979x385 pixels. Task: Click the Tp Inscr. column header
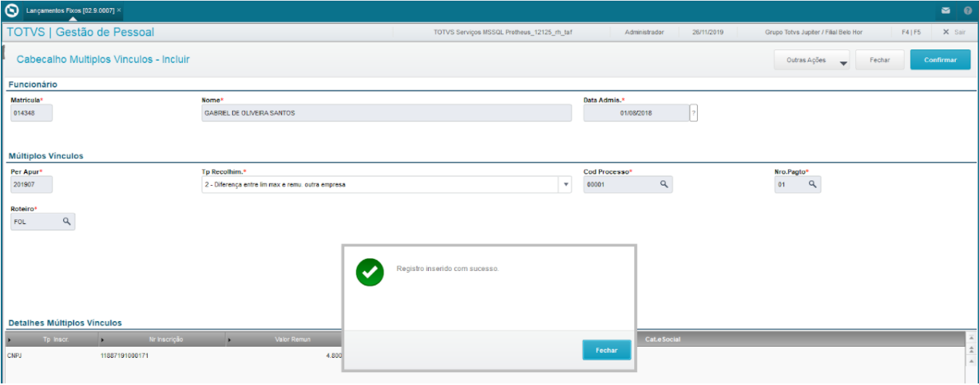(x=51, y=340)
